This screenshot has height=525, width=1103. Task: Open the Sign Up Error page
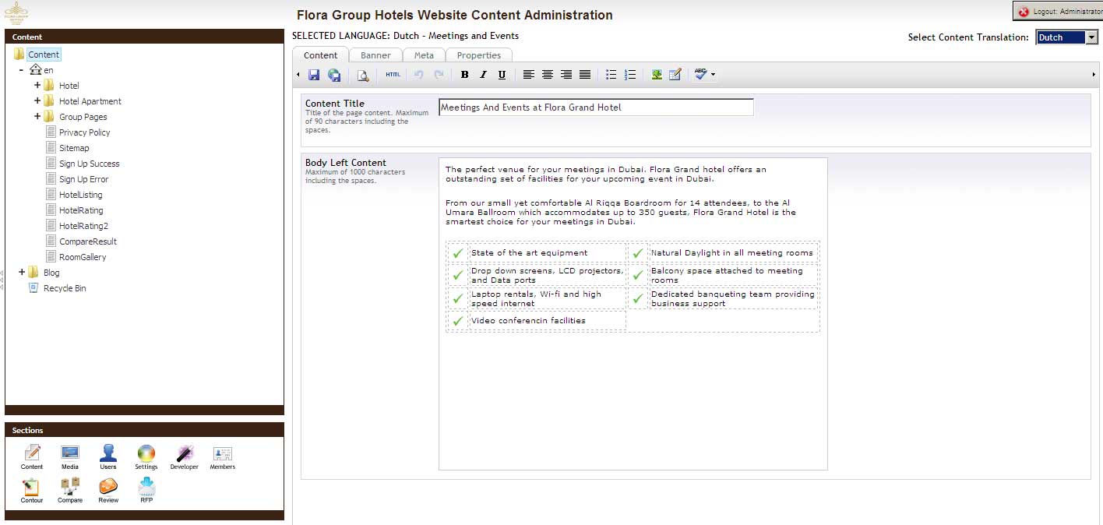click(x=84, y=179)
